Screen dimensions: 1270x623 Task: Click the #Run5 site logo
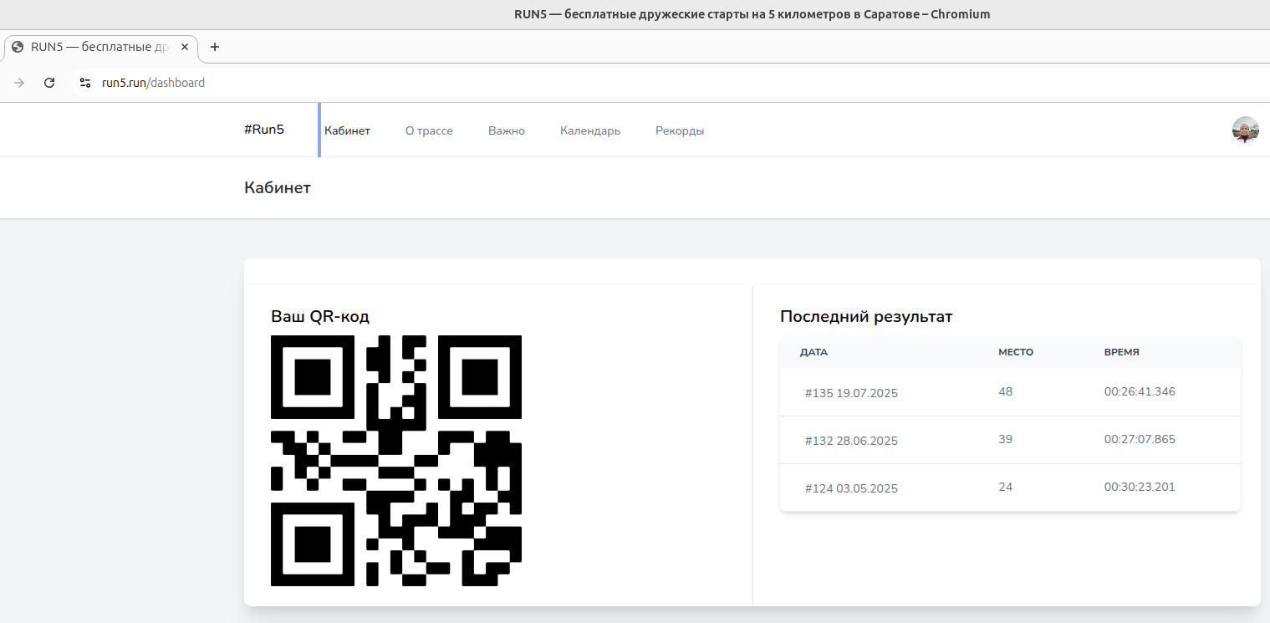point(264,130)
